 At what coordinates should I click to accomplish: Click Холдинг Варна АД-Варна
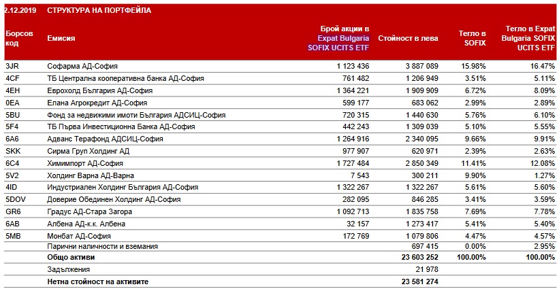point(91,175)
